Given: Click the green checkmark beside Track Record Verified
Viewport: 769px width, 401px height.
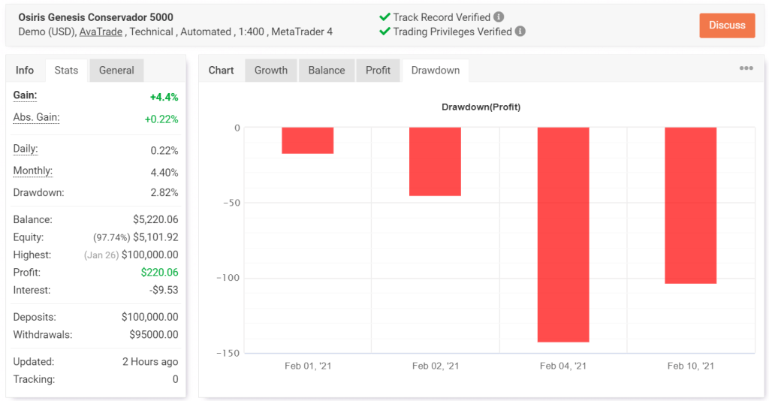Looking at the screenshot, I should pyautogui.click(x=385, y=17).
